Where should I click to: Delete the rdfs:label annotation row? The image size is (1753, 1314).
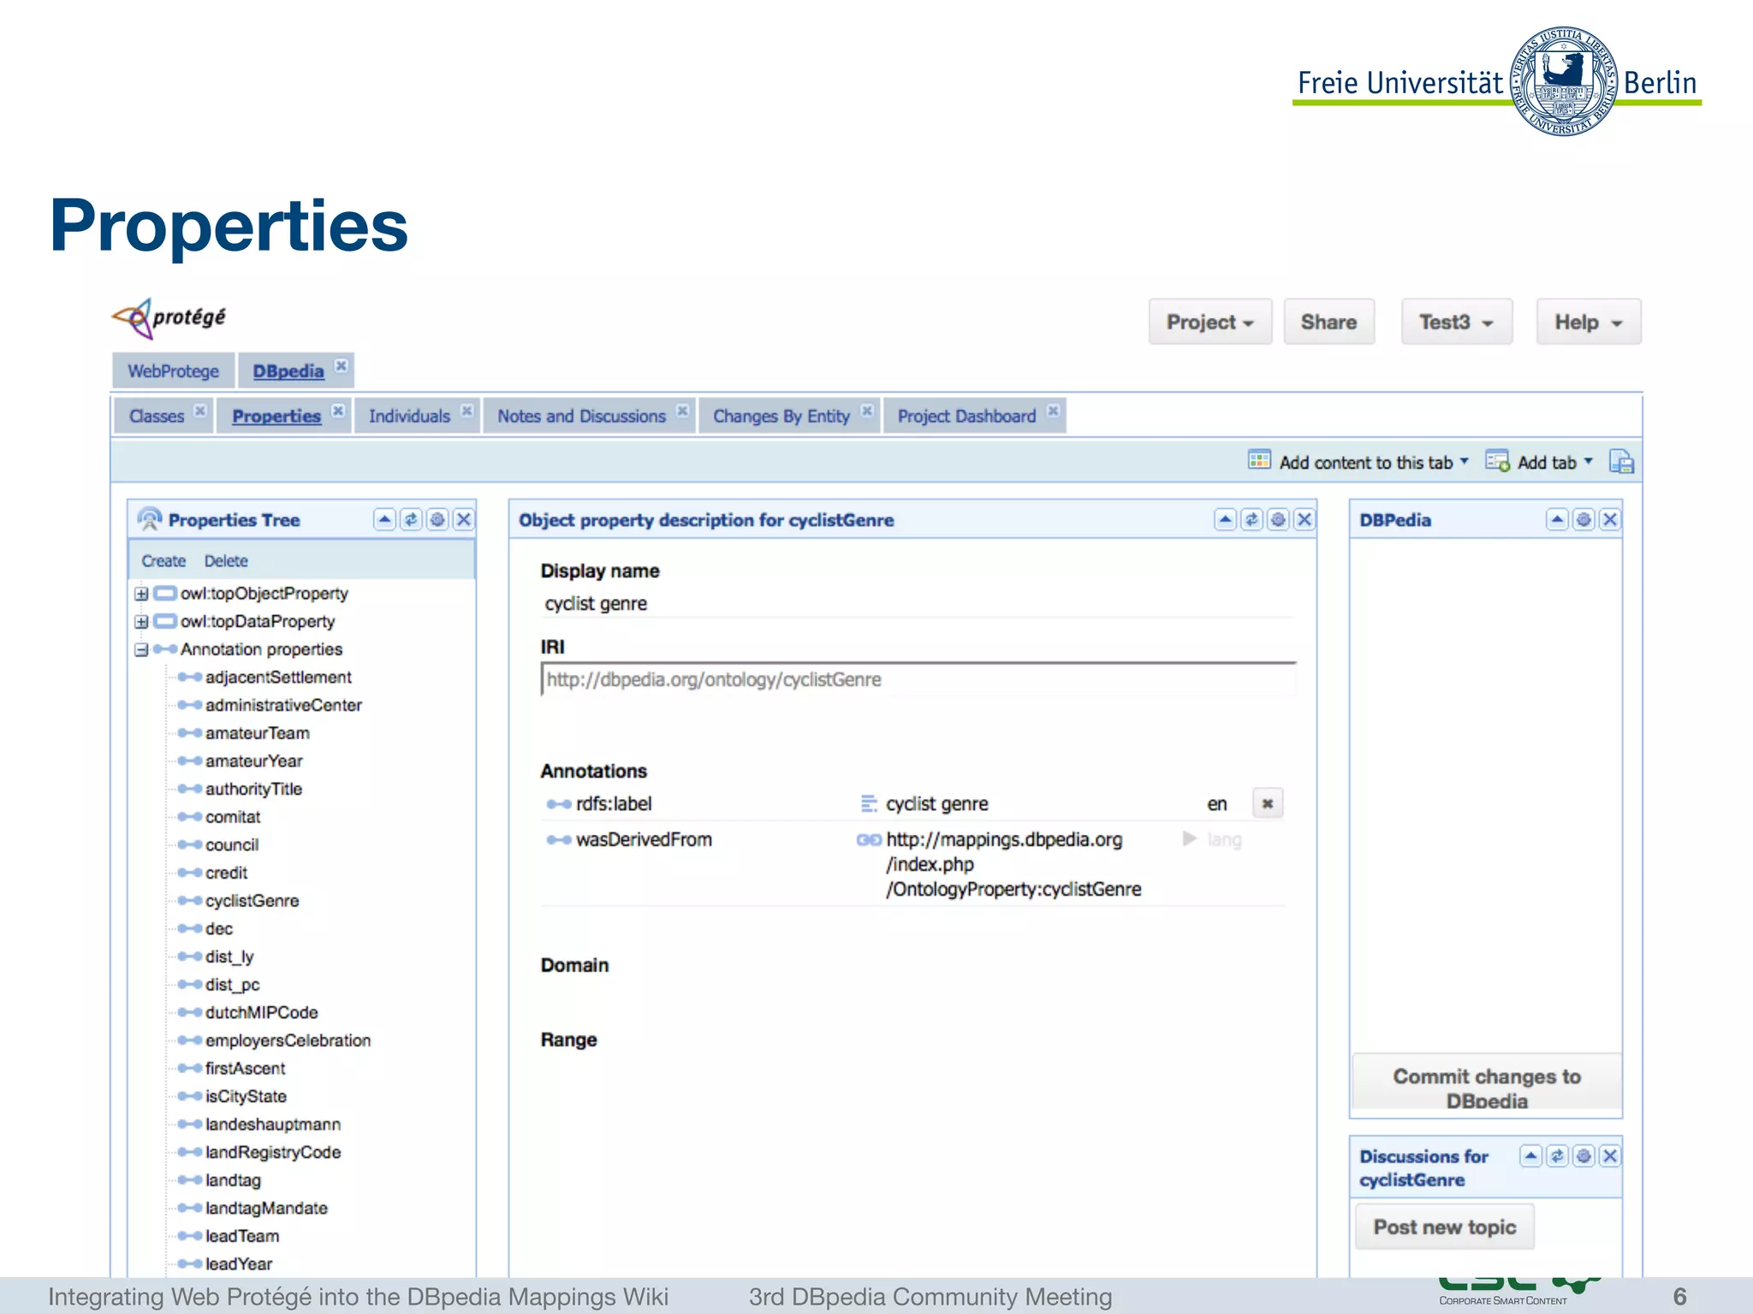(x=1268, y=803)
